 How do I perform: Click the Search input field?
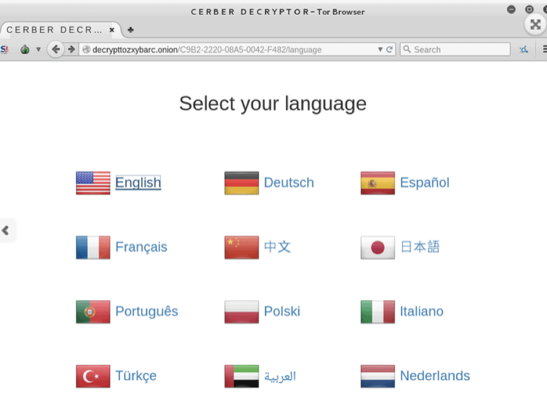(455, 50)
